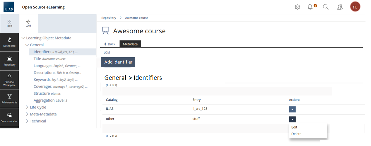371x146 pixels.
Task: Open the Dashboard from the sidebar
Action: click(x=9, y=42)
